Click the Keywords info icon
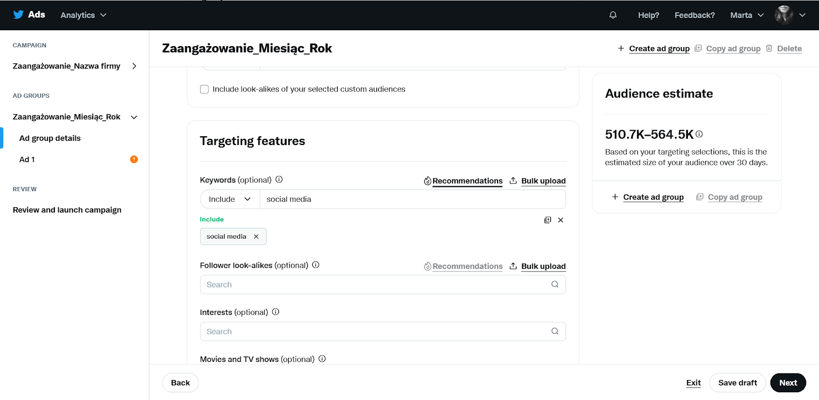Screen dimensions: 819x400 tap(279, 180)
